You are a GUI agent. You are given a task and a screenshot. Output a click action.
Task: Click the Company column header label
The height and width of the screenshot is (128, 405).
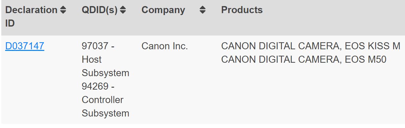click(163, 10)
